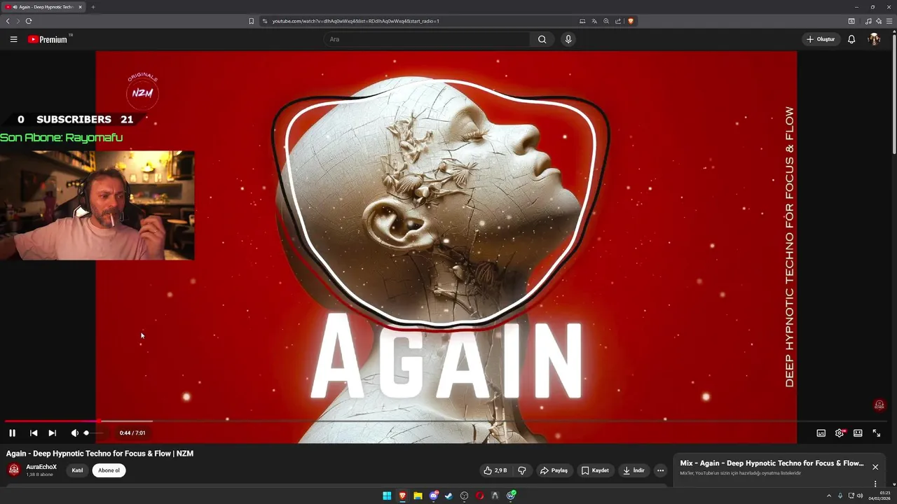897x504 pixels.
Task: Open the Oluştur create button
Action: pyautogui.click(x=821, y=39)
